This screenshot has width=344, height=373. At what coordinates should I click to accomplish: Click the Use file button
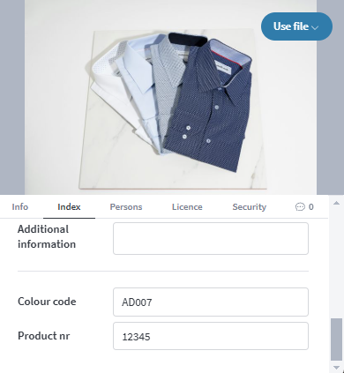tap(296, 26)
